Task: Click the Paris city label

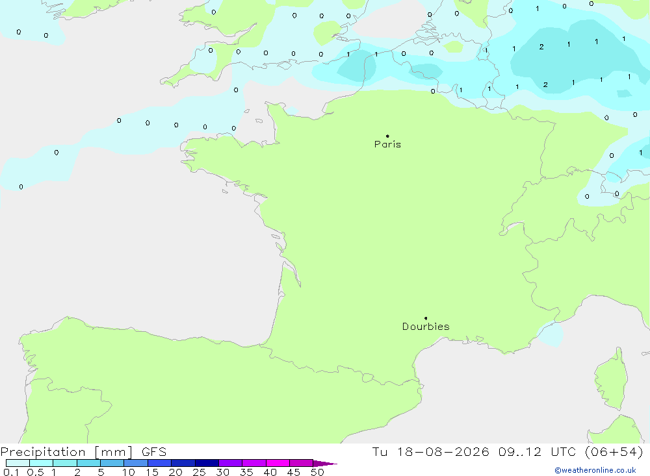Action: [x=387, y=144]
